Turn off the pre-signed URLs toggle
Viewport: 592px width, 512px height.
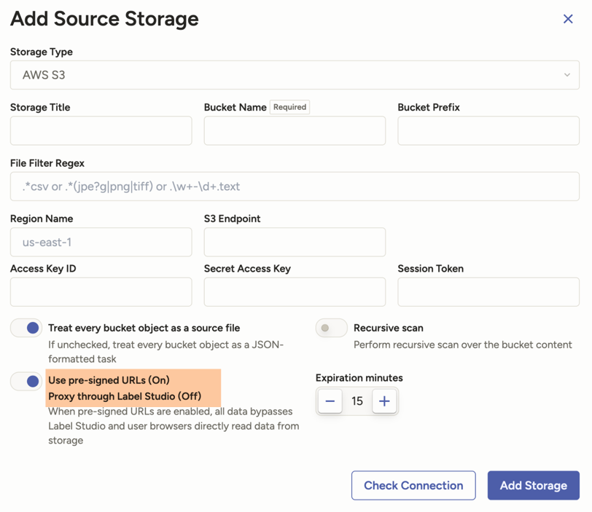coord(26,381)
